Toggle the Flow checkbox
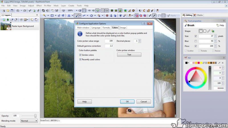The image size is (228, 128). coord(196,46)
